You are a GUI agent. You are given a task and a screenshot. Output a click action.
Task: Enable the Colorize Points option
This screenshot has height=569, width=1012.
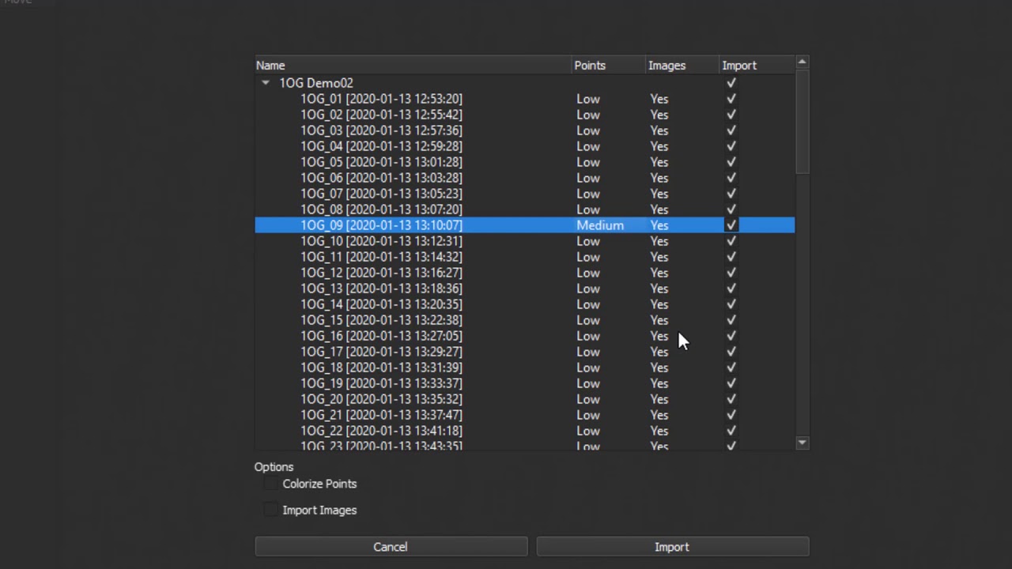coord(271,484)
